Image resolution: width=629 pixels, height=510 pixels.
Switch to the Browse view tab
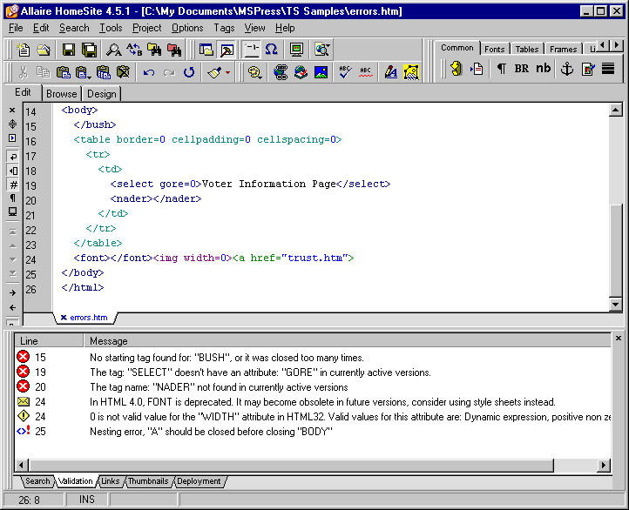(x=61, y=94)
